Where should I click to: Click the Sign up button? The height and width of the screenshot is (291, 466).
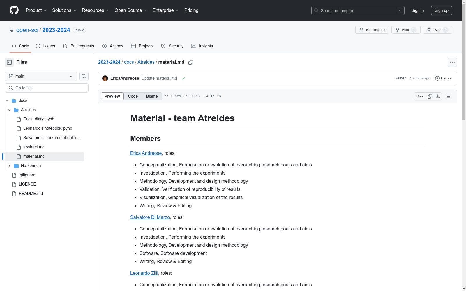(x=441, y=10)
